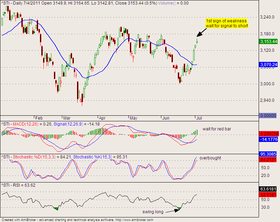Click the blue 3,070.24 moving average label
Viewport: 280px width, 222px height.
[269, 65]
